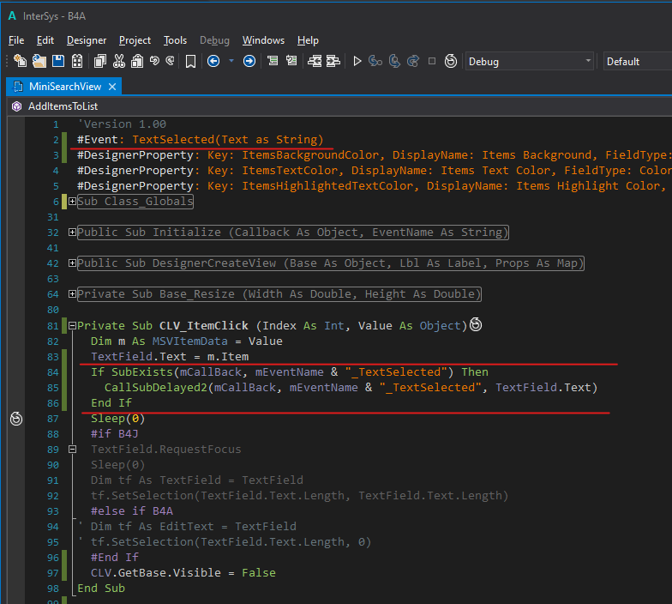The image size is (672, 604).
Task: Click the Undo arrow icon
Action: 154,61
